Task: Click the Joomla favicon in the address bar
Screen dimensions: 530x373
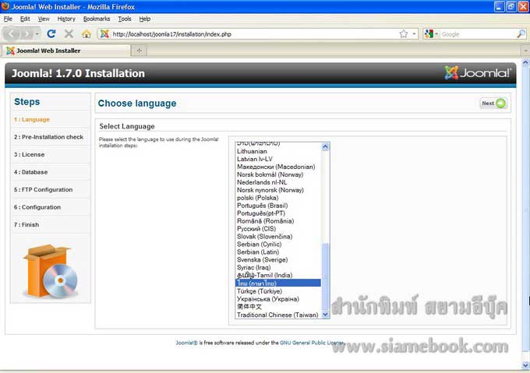Action: [104, 33]
